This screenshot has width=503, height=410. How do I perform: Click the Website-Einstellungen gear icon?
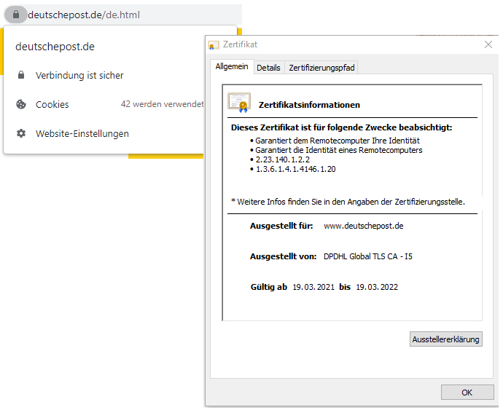[21, 133]
